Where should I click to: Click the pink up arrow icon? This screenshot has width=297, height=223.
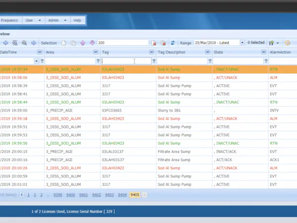pos(83,43)
